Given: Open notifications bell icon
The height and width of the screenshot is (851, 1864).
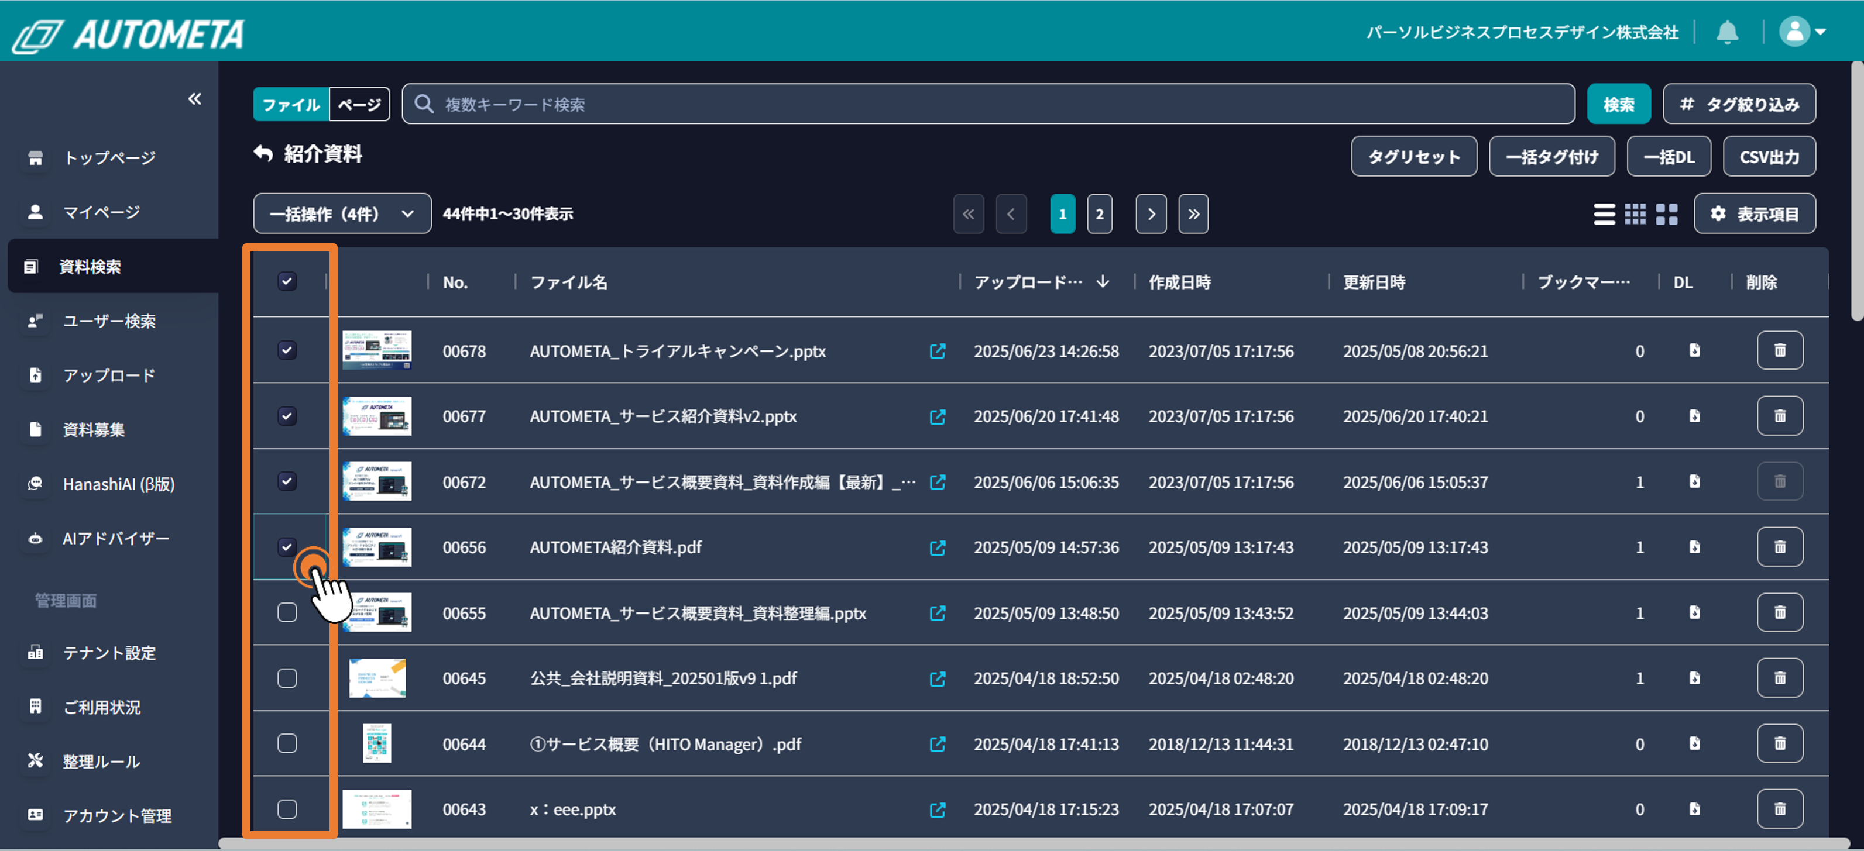Looking at the screenshot, I should click(x=1727, y=32).
